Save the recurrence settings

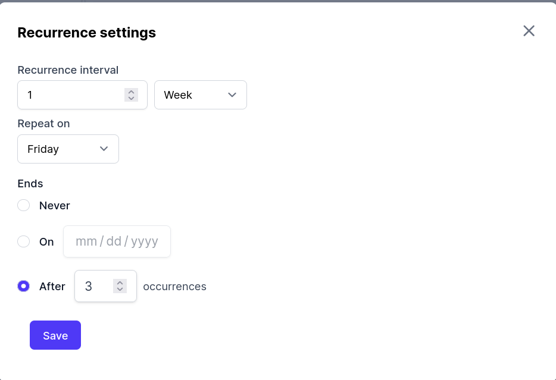55,335
